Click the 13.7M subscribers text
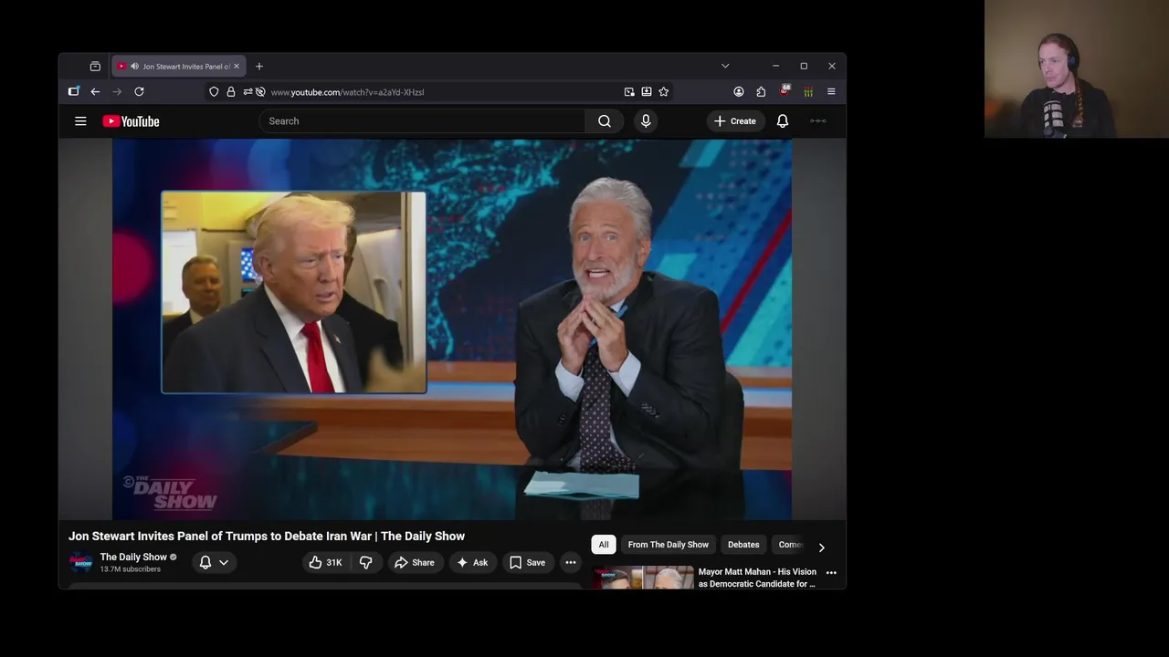This screenshot has height=657, width=1169. (131, 569)
